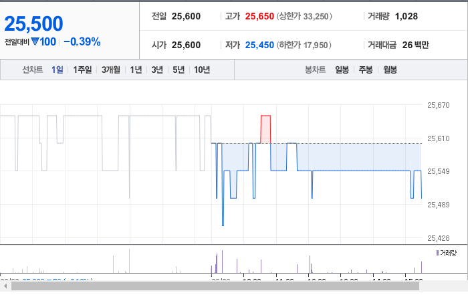Show the 10년 line chart
The width and height of the screenshot is (468, 301).
[202, 70]
